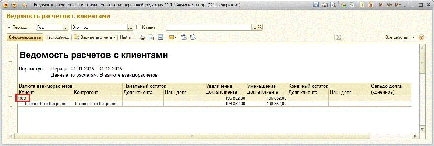This screenshot has width=434, height=146.
Task: Click RUB row Уменьшение value 196 852,00
Action: point(267,98)
